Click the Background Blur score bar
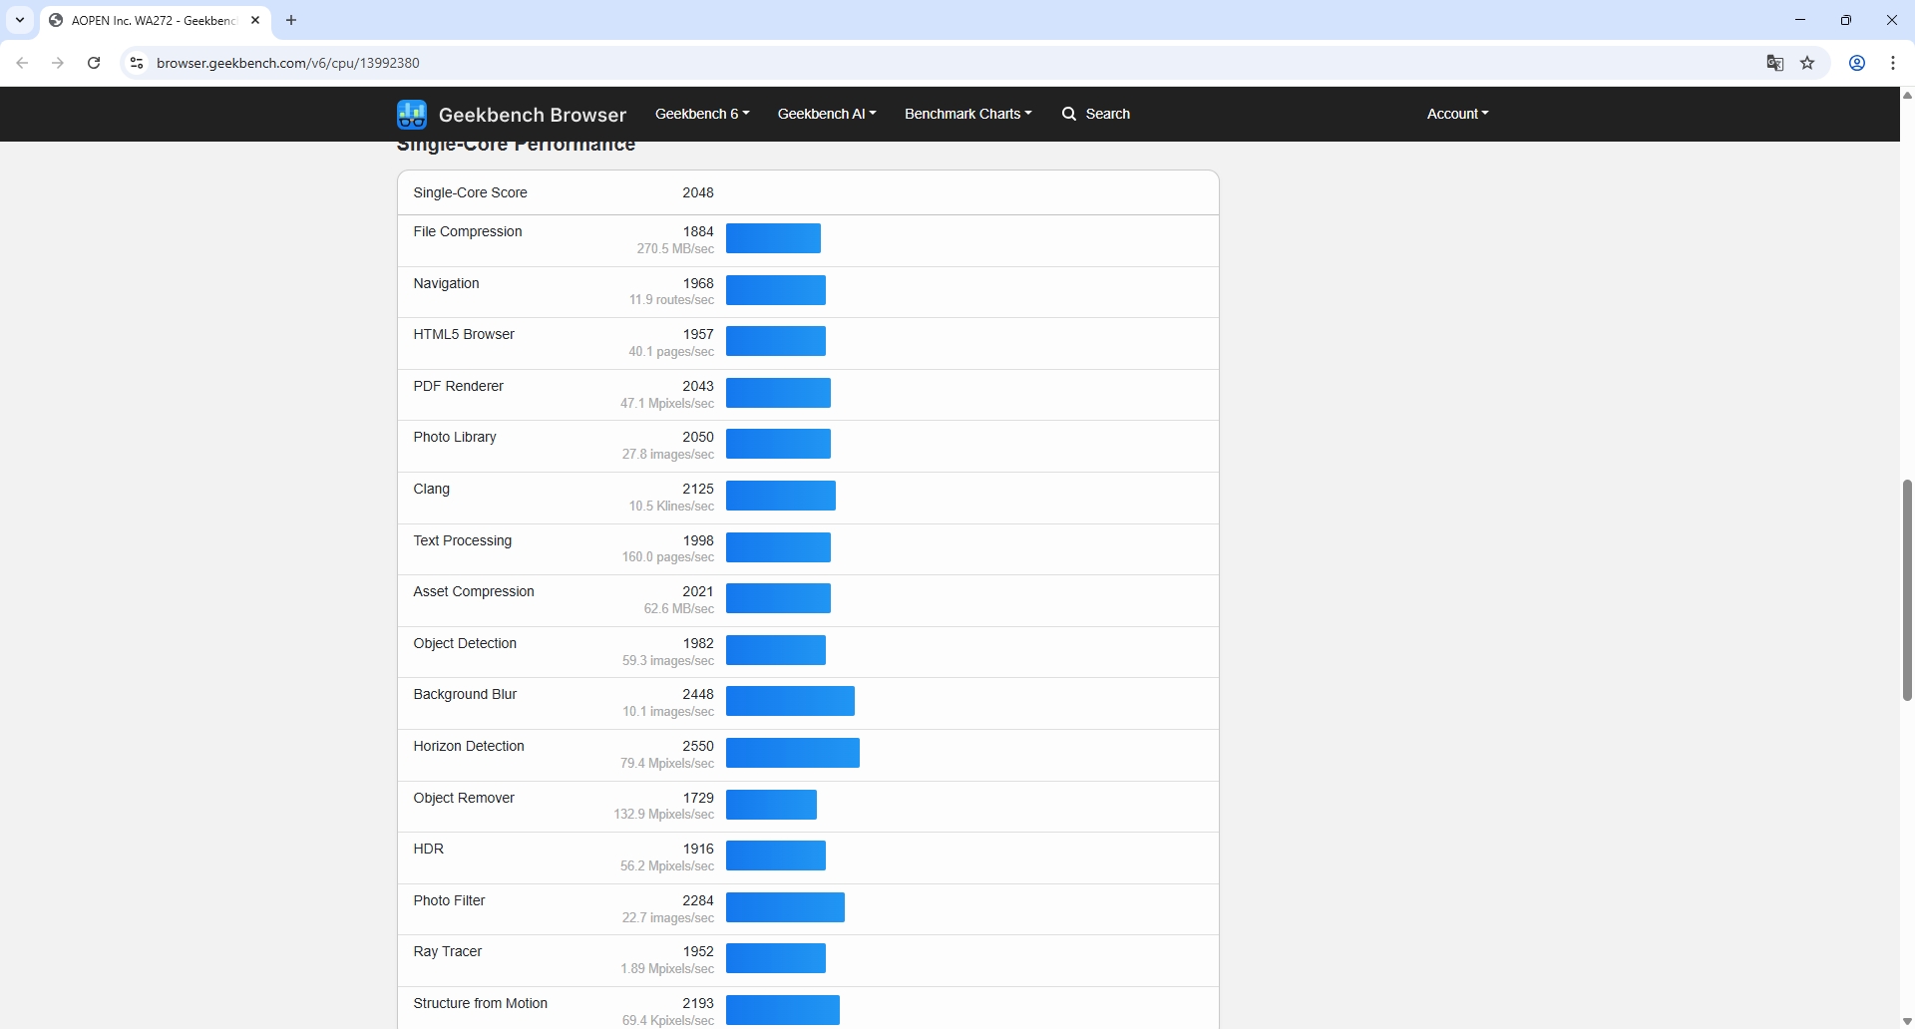1915x1029 pixels. click(790, 701)
